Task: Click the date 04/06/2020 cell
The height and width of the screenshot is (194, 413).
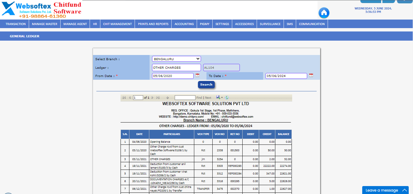Action: [x=139, y=142]
